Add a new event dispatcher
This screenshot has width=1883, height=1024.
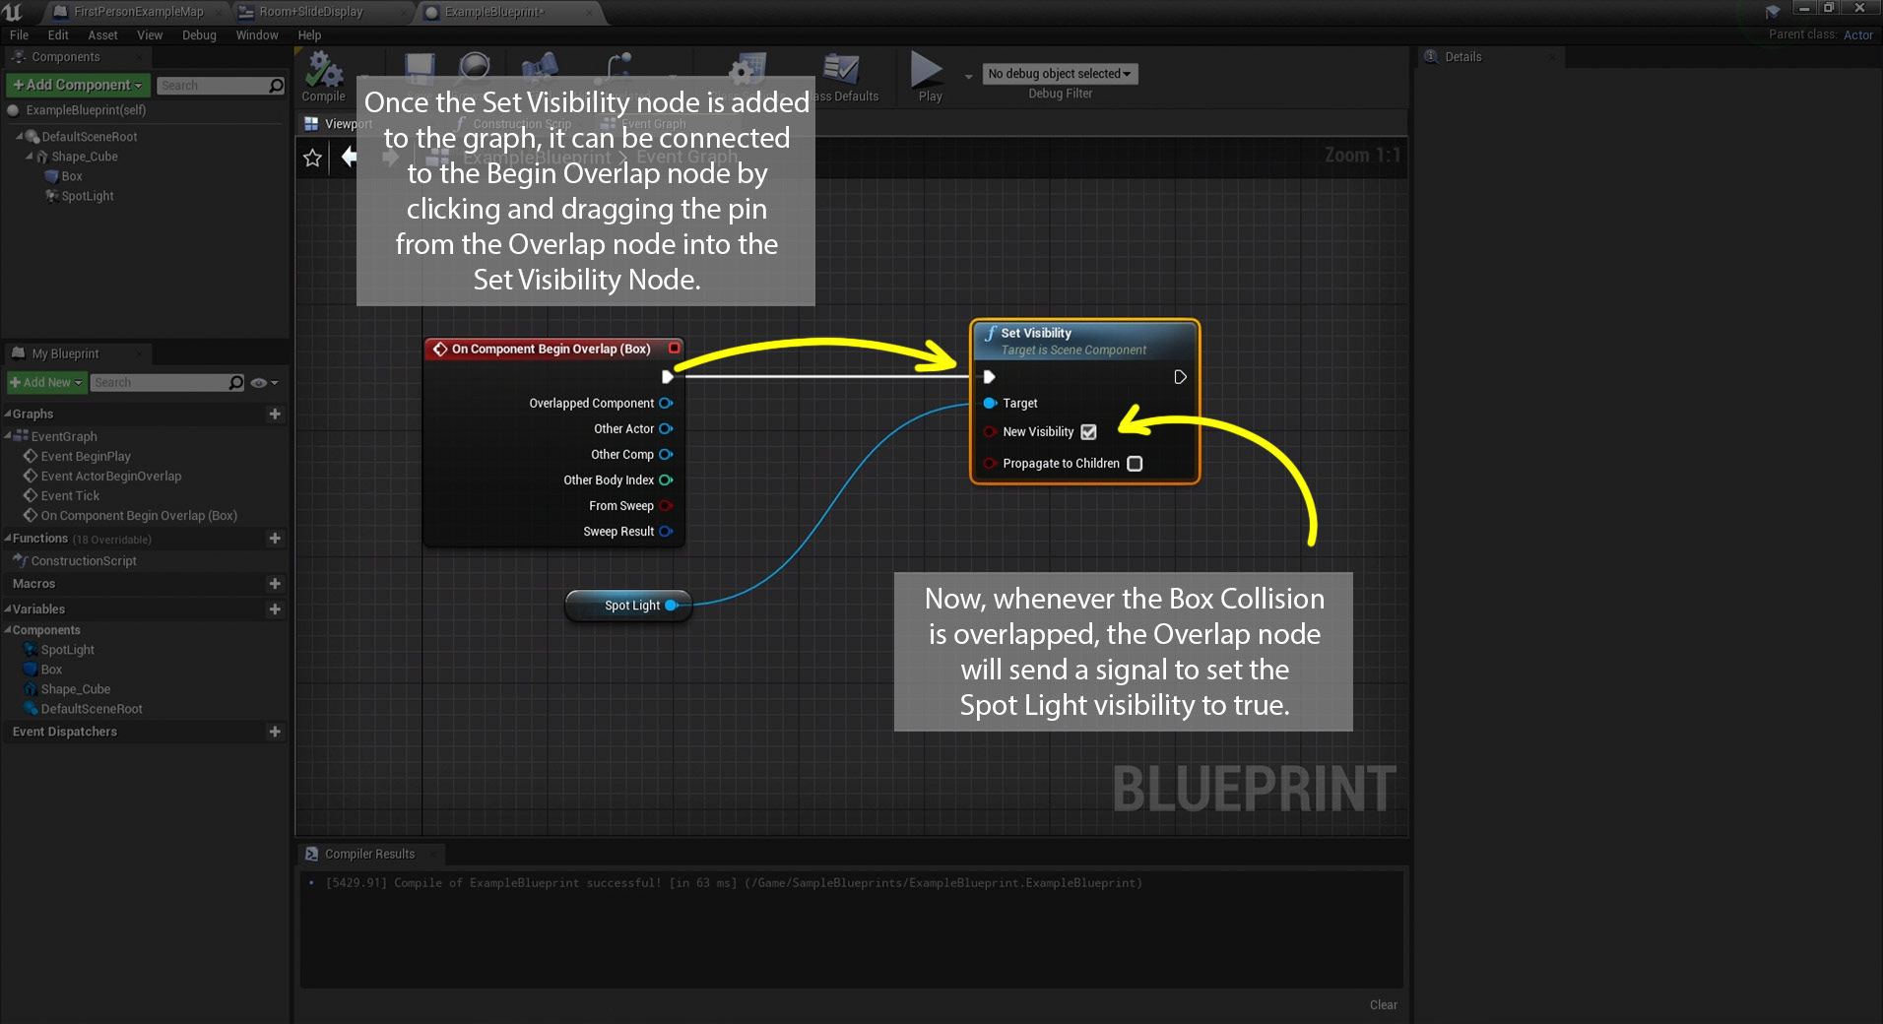click(275, 731)
